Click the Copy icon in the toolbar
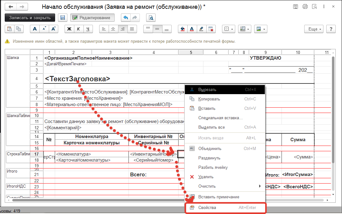 19,29
